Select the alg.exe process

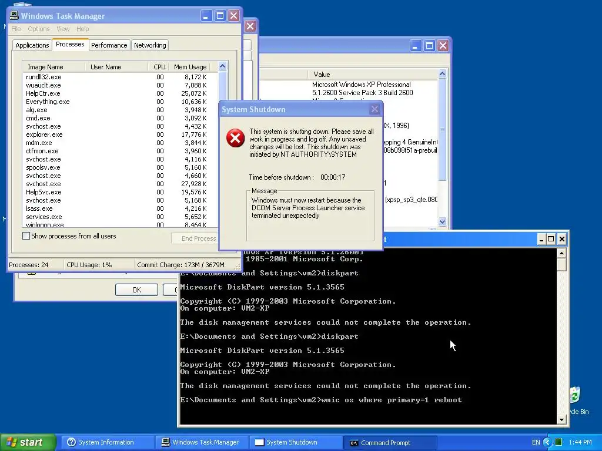pyautogui.click(x=36, y=110)
